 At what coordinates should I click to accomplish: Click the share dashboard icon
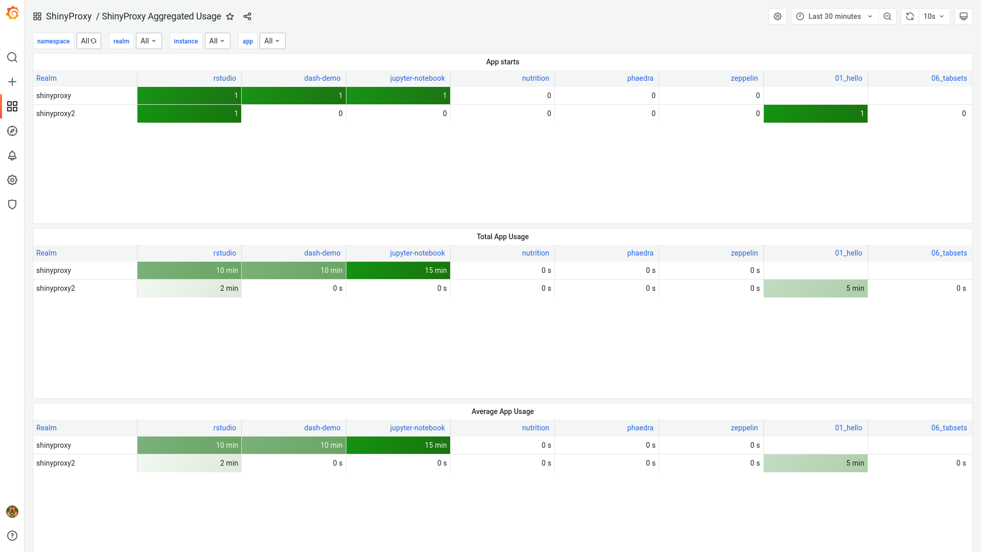point(247,16)
